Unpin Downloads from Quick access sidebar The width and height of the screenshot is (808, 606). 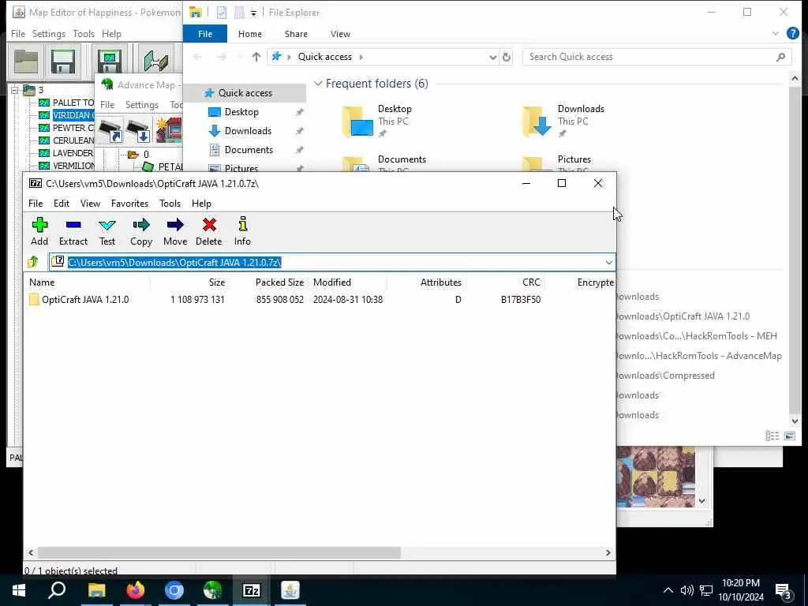coord(299,131)
